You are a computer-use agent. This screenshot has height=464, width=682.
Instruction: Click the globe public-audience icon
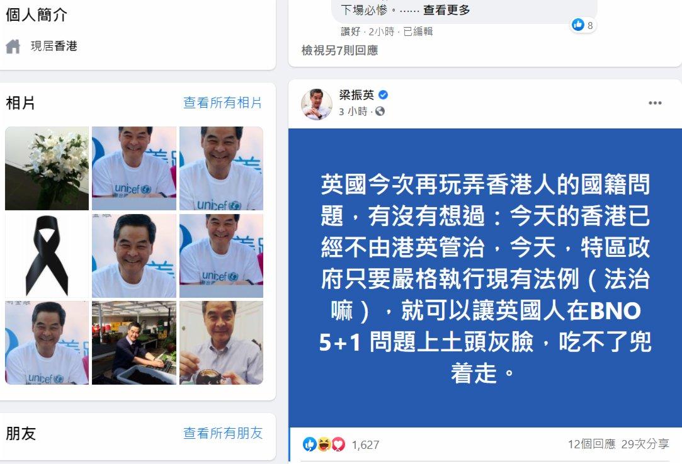(380, 111)
